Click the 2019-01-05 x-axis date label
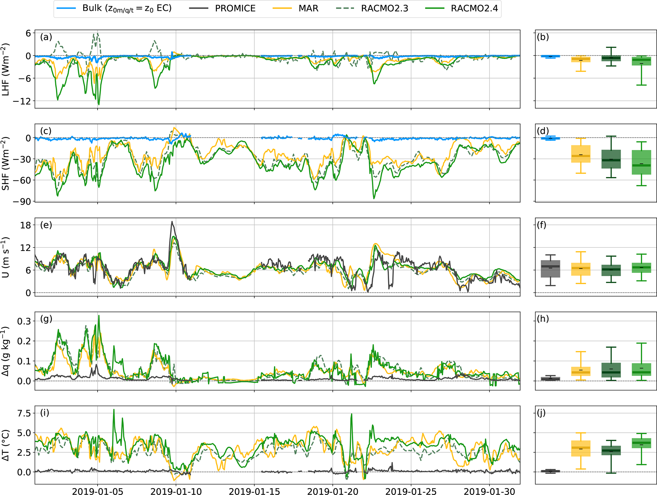This screenshot has width=657, height=495. coord(98,491)
